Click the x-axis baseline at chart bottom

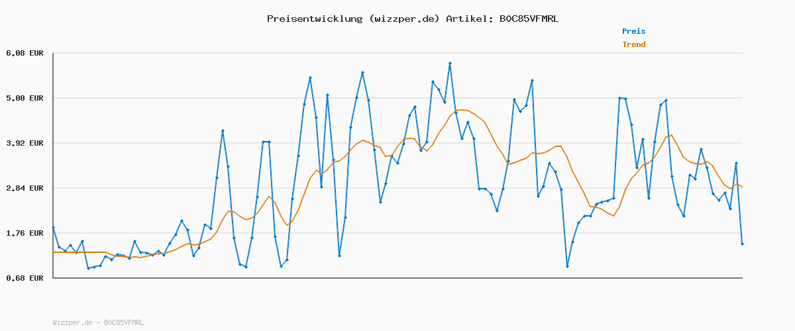tap(397, 278)
